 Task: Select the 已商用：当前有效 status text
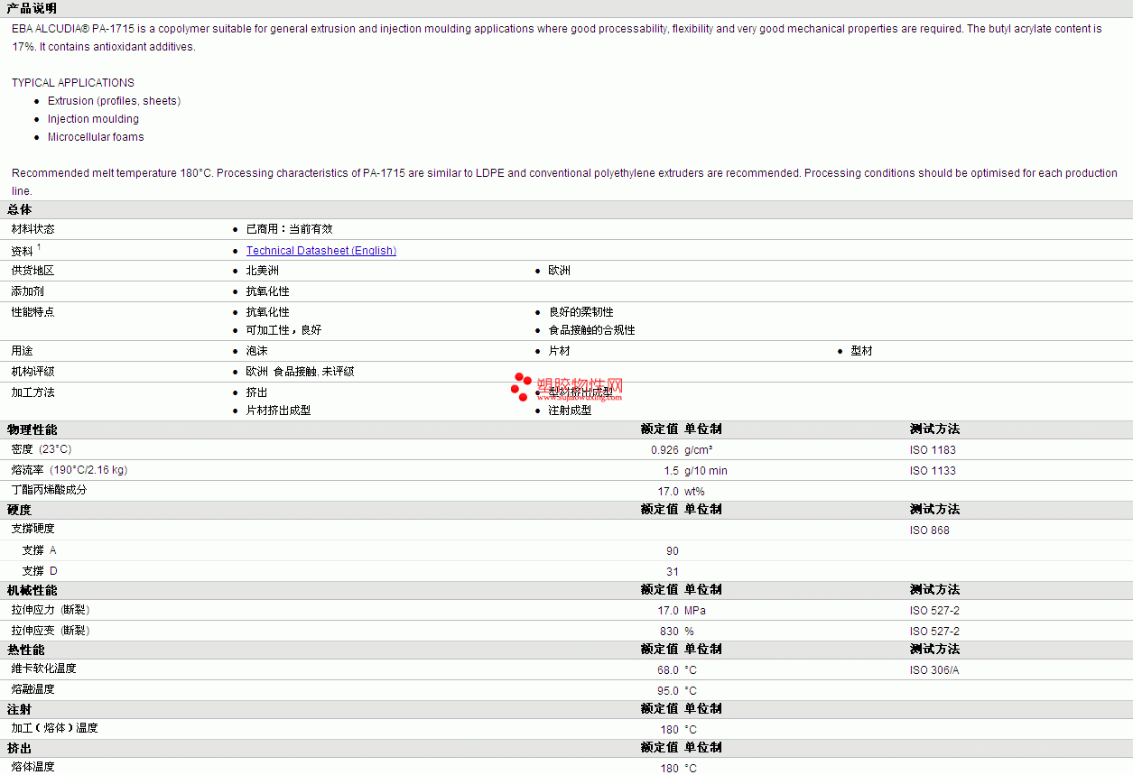point(289,229)
